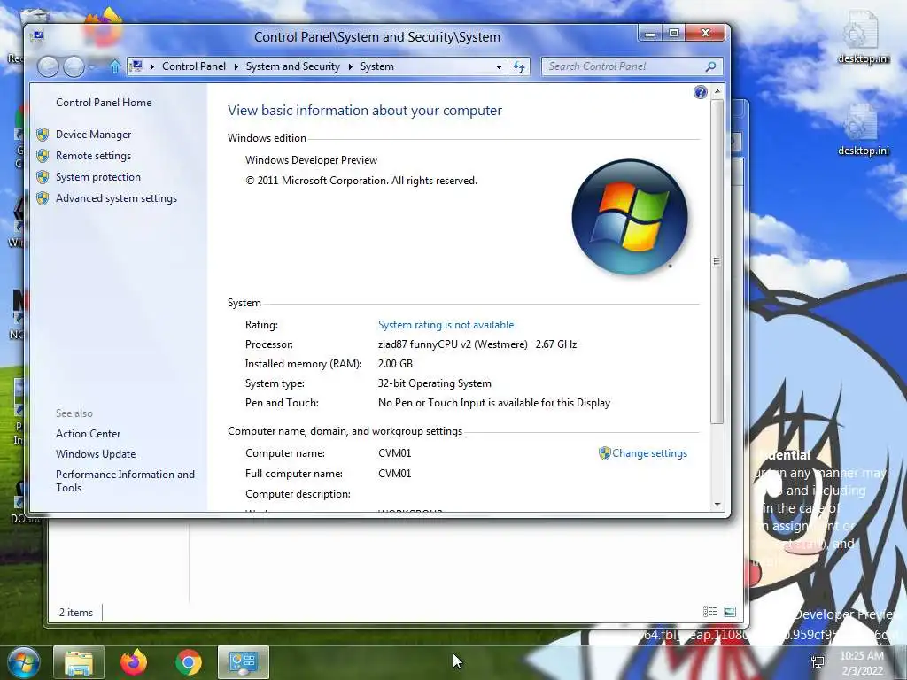This screenshot has width=907, height=680.
Task: Click Change settings for computer name
Action: (649, 453)
